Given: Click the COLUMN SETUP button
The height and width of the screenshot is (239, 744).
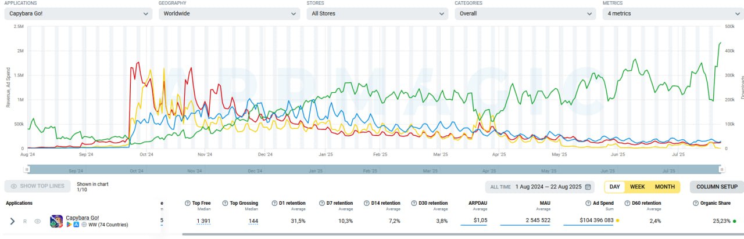Looking at the screenshot, I should [x=717, y=187].
